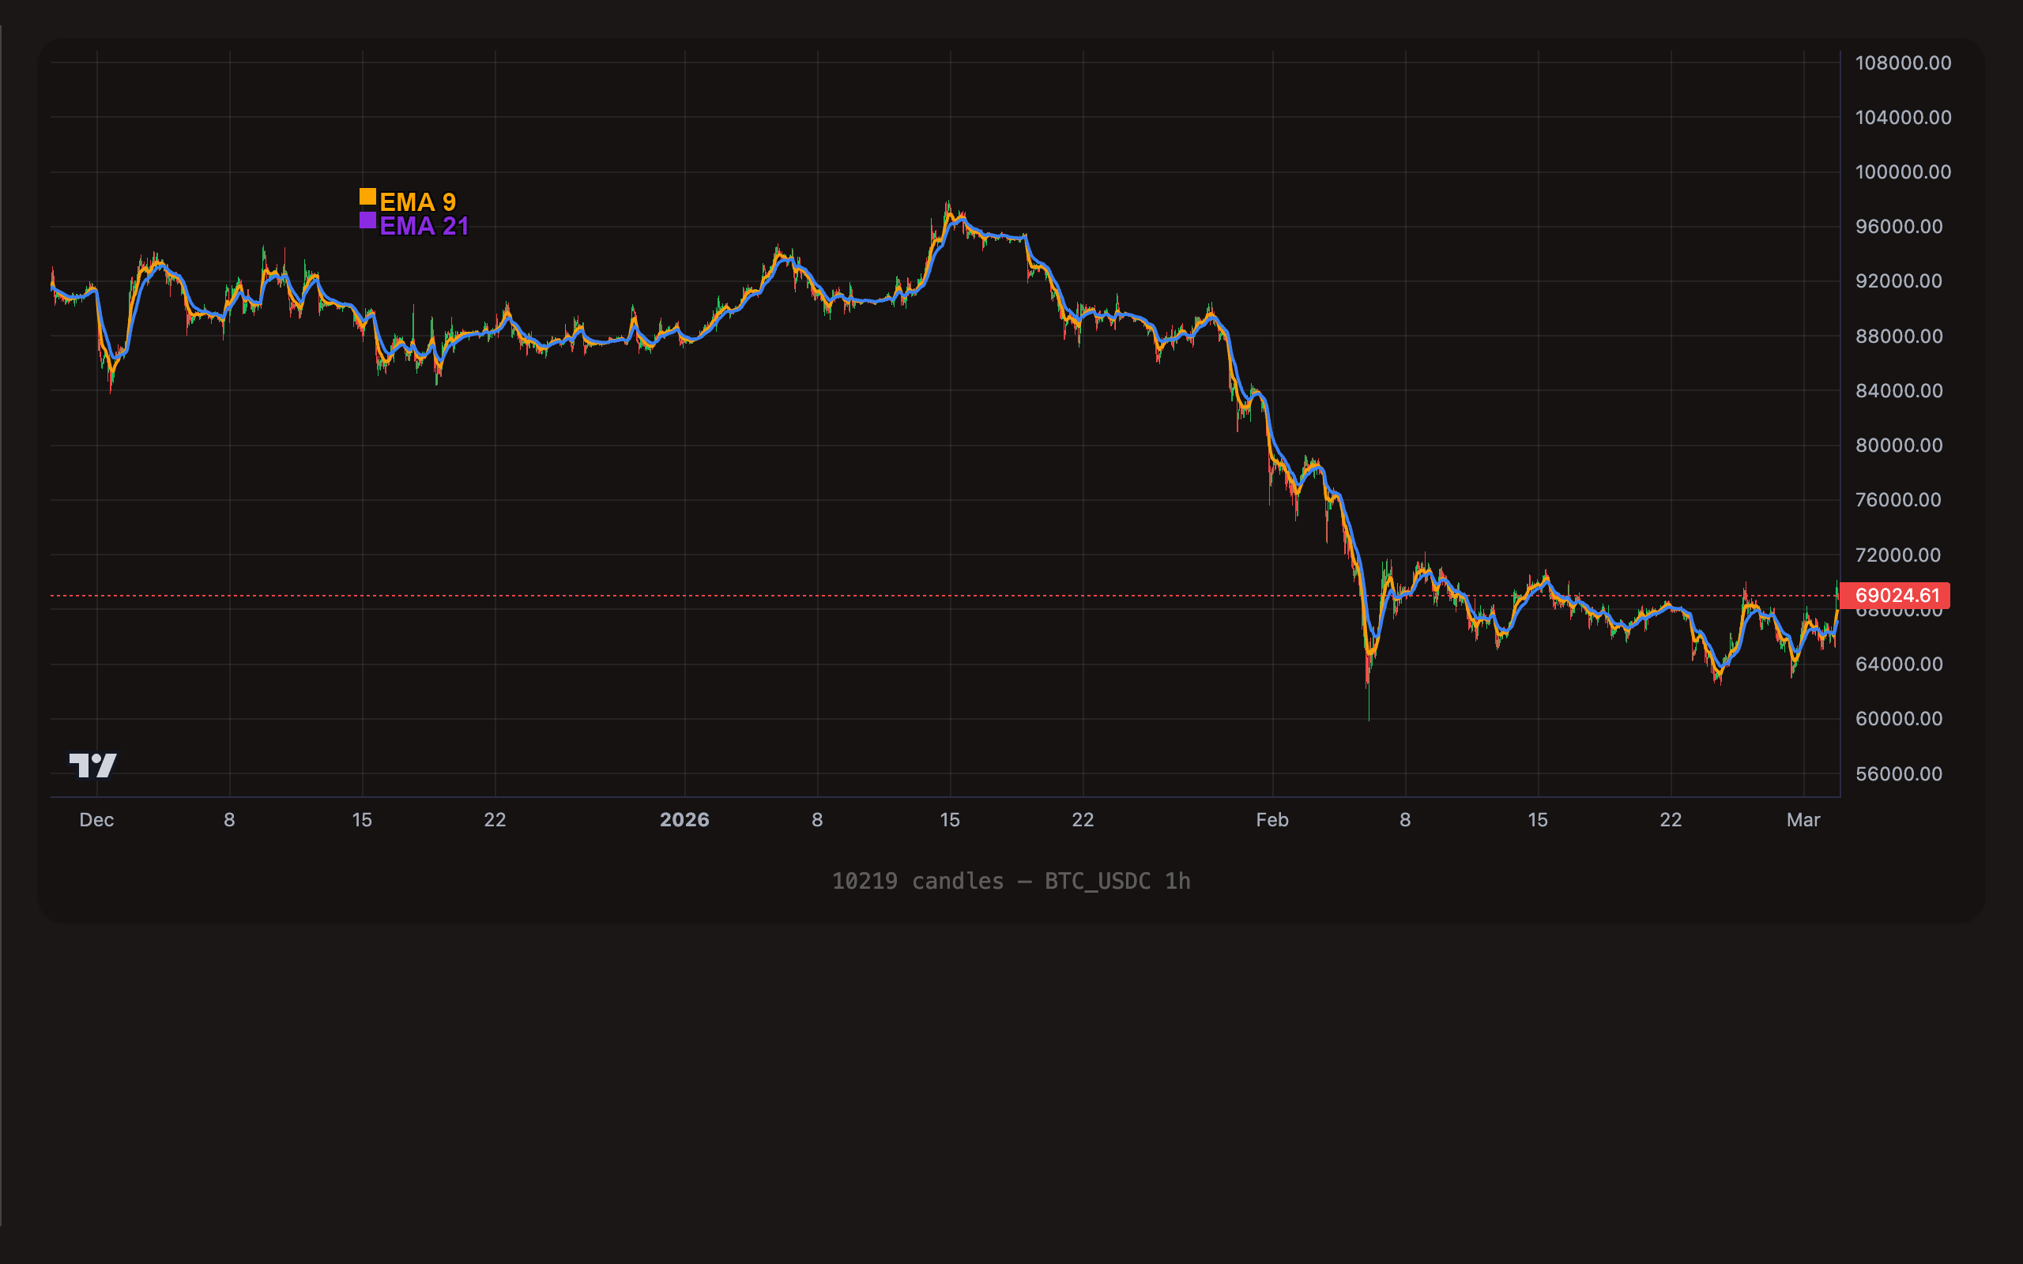Click the BTC_USDC 1h caption text
Viewport: 2023px width, 1264px height.
1116,880
